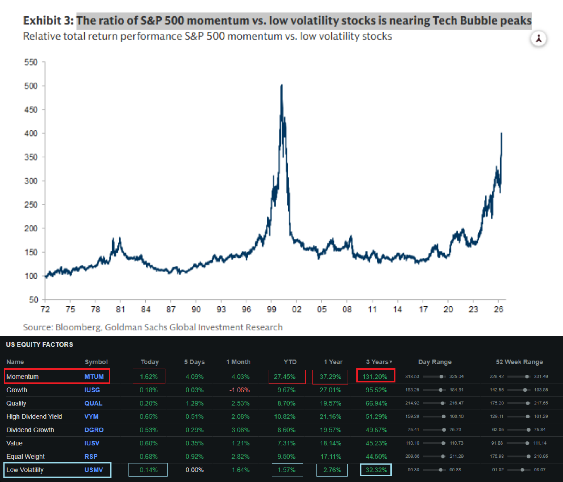Viewport: 563px width, 482px height.
Task: Select the Equal Weight row name
Action: click(25, 457)
